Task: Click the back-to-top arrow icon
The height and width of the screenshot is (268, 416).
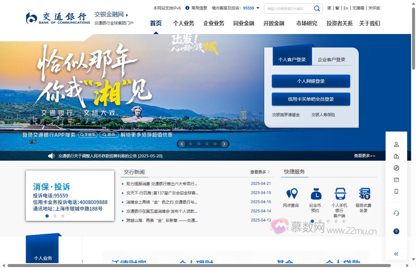Action: [x=396, y=231]
